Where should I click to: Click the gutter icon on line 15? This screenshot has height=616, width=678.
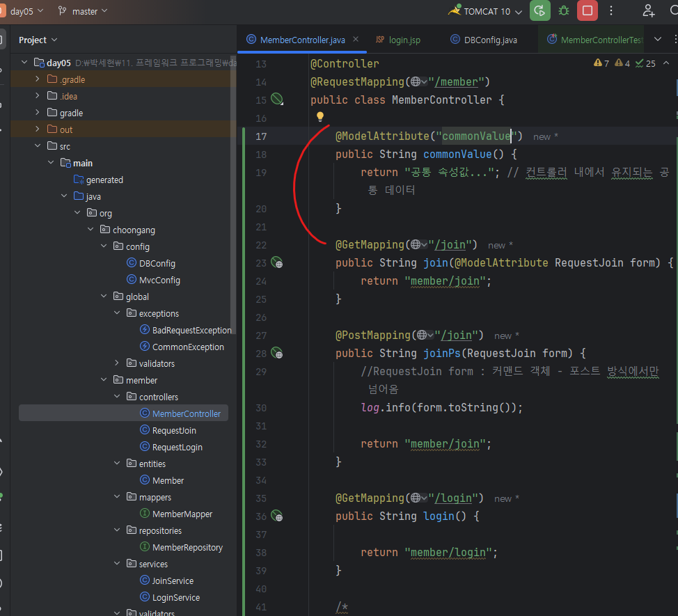[277, 100]
